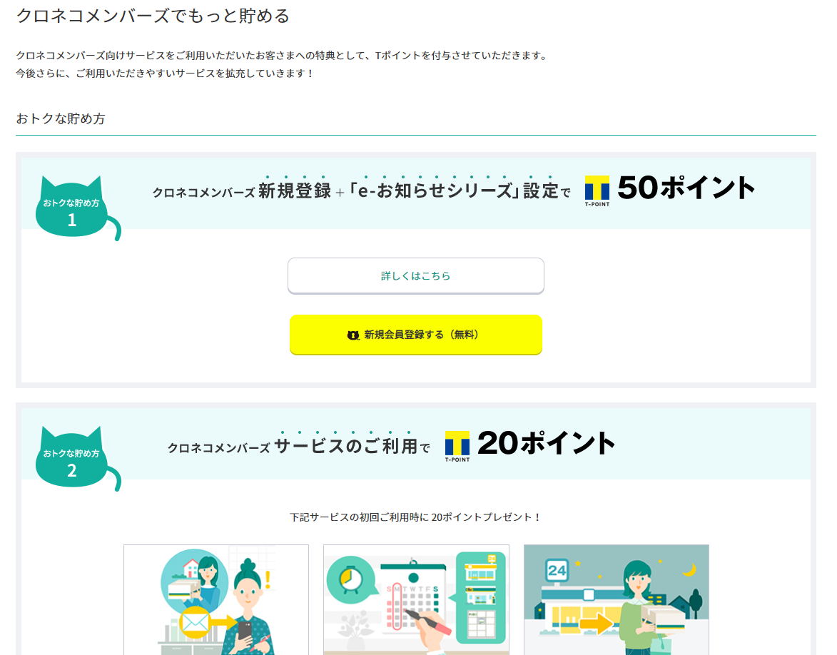Click the おトクな貯め方 section heading
The height and width of the screenshot is (655, 837).
pos(61,118)
